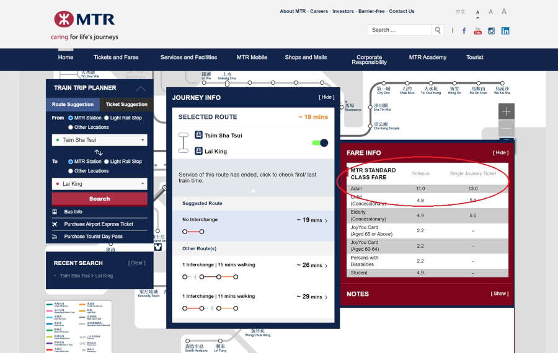558x353 pixels.
Task: Select To MTR Station radio
Action: click(71, 162)
